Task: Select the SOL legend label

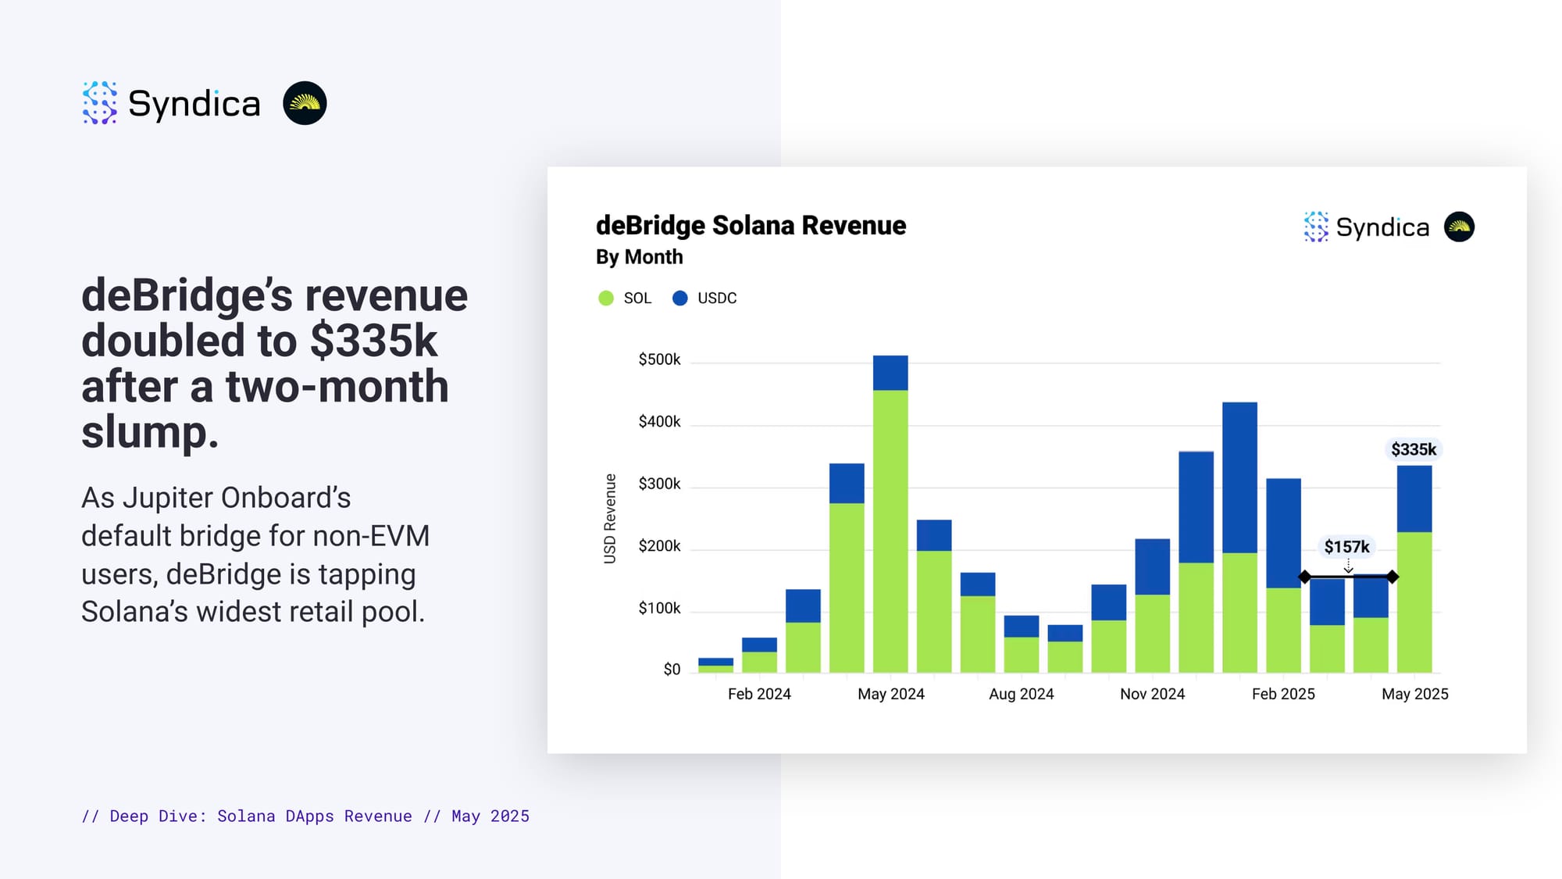Action: tap(637, 298)
